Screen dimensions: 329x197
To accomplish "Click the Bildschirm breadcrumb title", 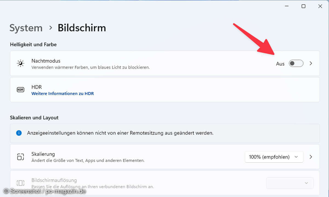I will point(82,28).
